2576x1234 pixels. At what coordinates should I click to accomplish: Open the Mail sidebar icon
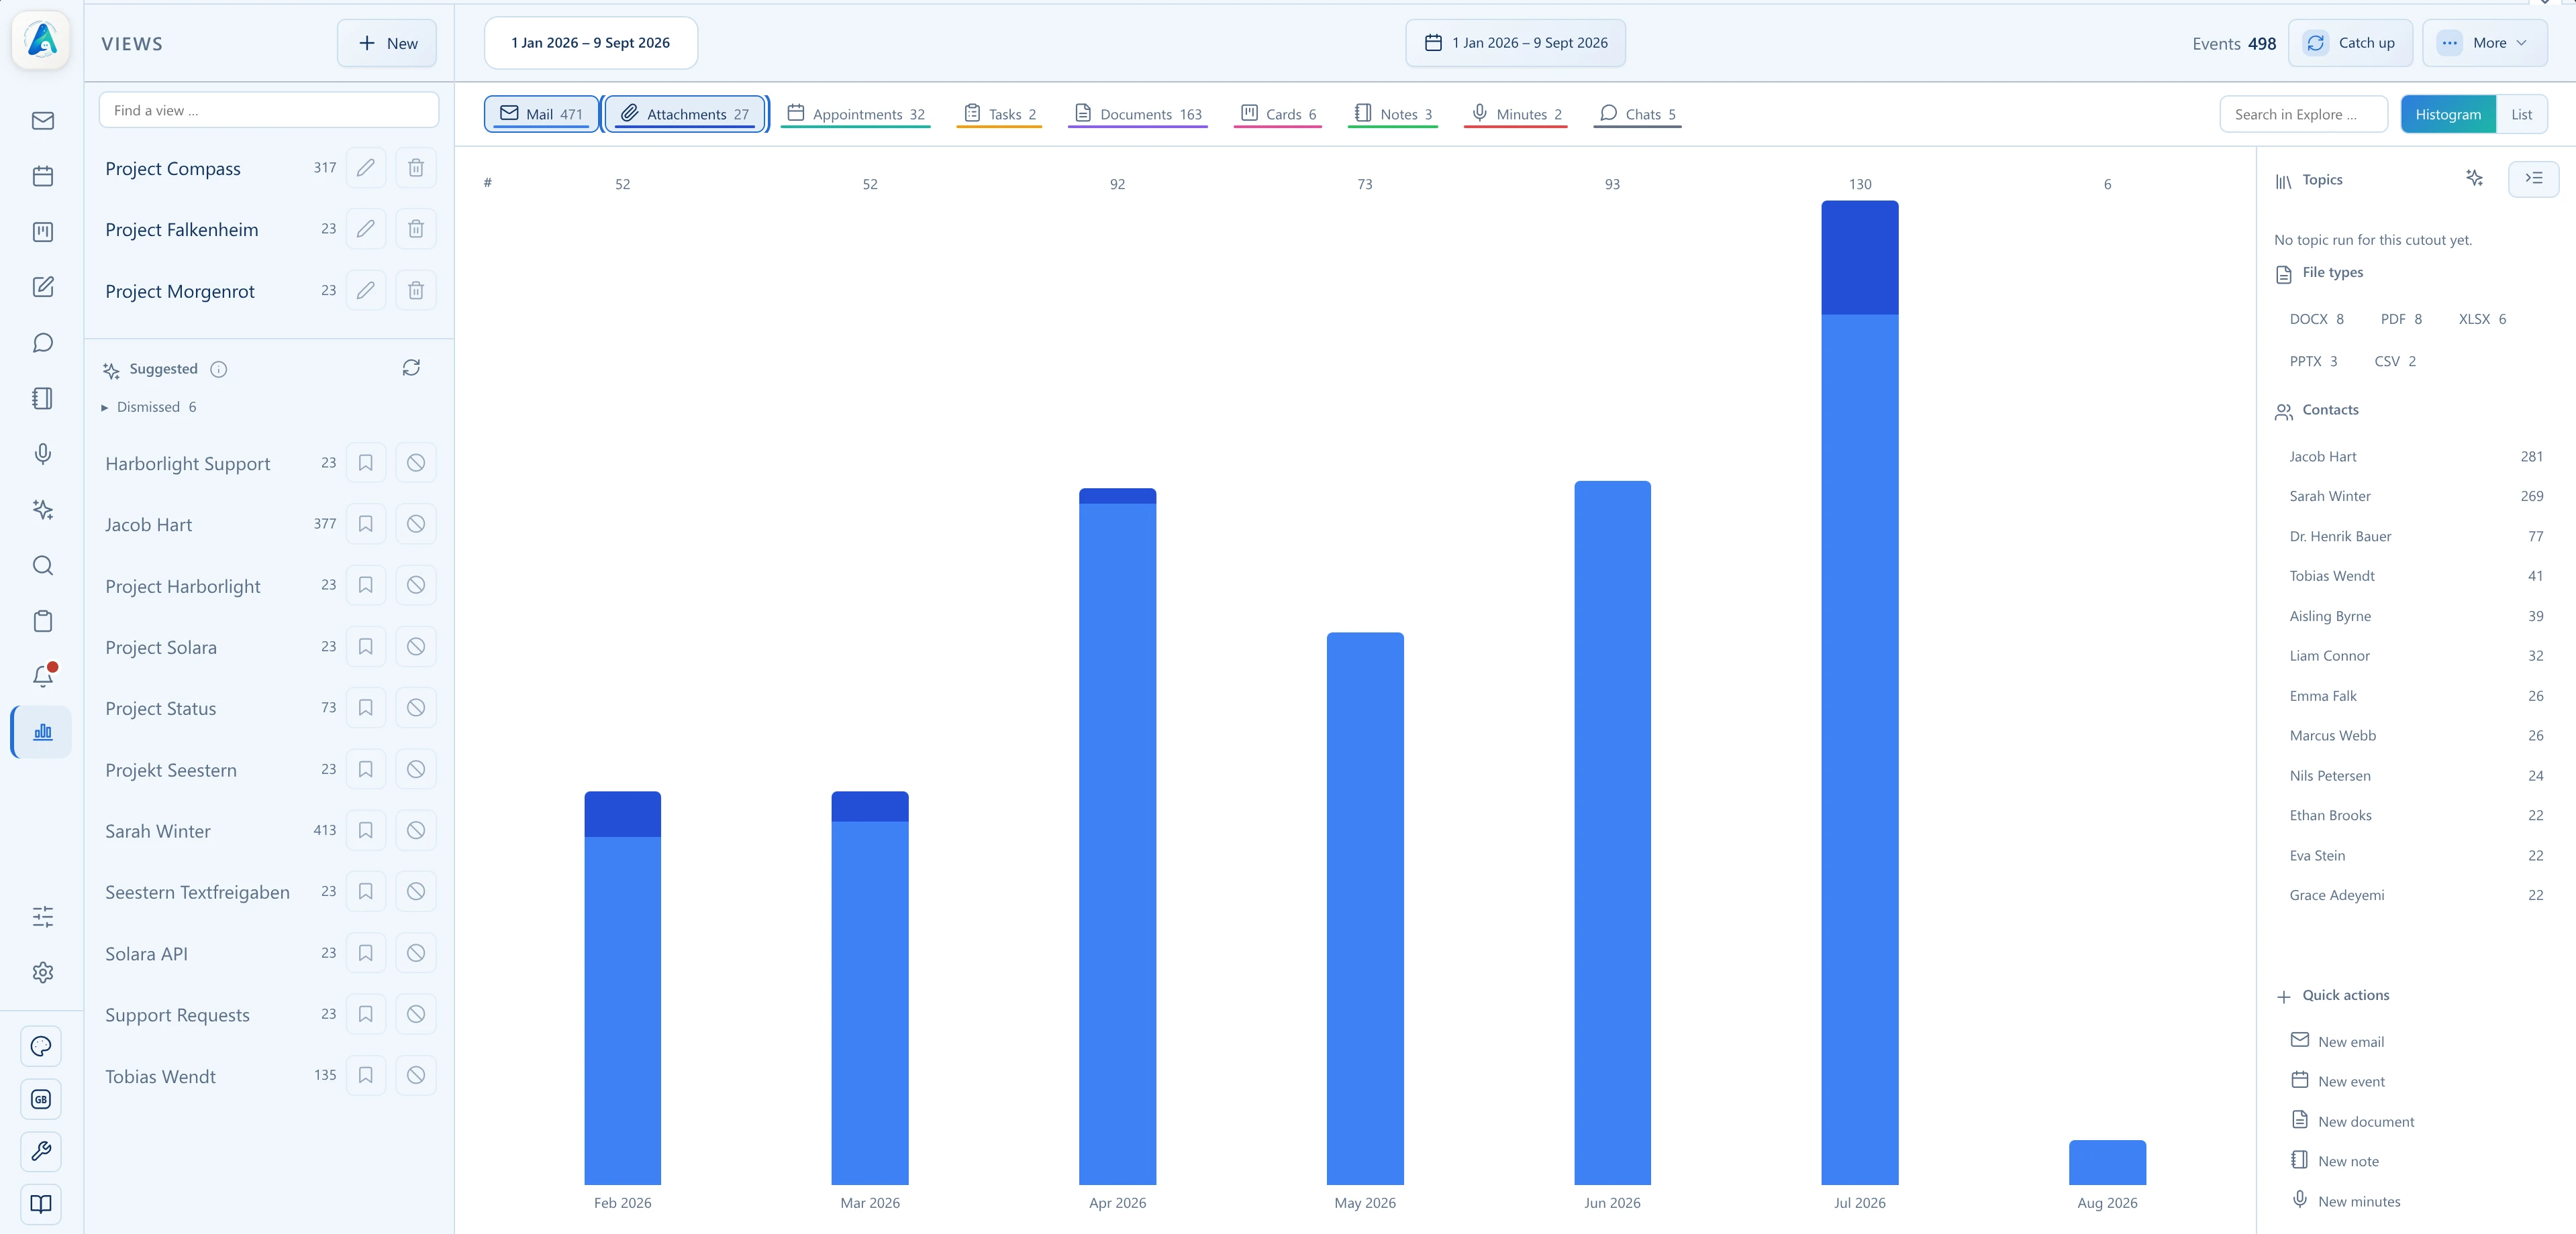click(42, 121)
